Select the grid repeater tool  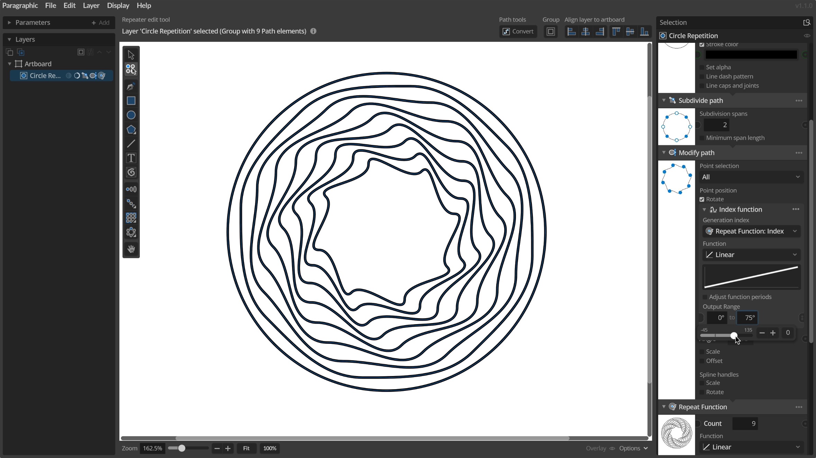point(131,218)
